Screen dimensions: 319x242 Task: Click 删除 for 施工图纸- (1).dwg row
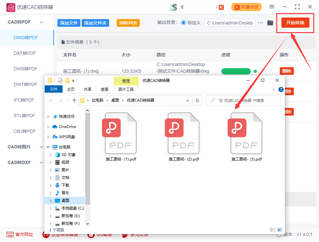[287, 71]
